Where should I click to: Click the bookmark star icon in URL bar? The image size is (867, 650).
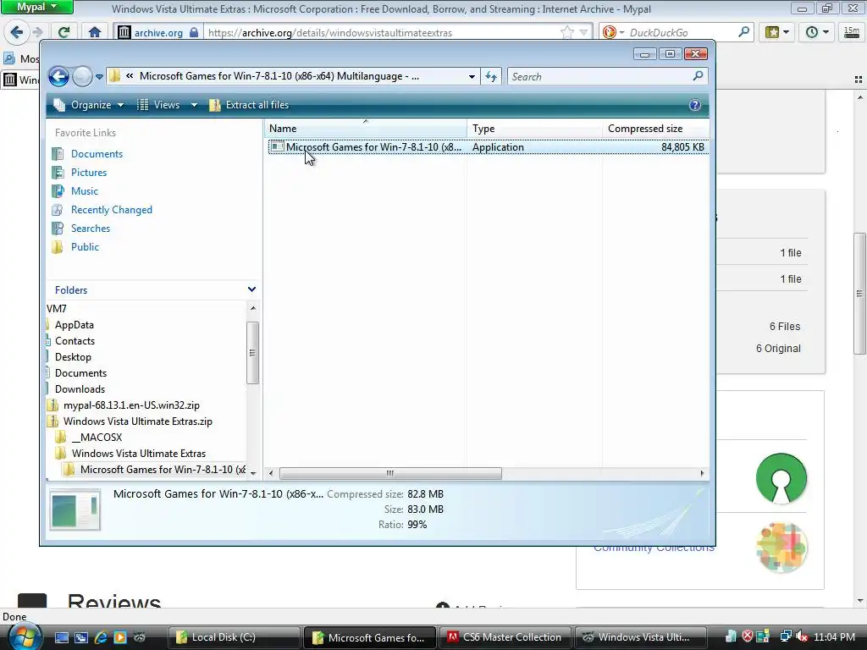coord(566,33)
